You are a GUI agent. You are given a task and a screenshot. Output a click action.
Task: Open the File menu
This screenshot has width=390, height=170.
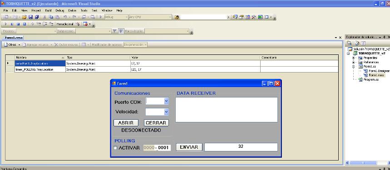[6, 11]
